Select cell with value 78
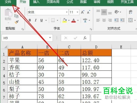 (47, 96)
